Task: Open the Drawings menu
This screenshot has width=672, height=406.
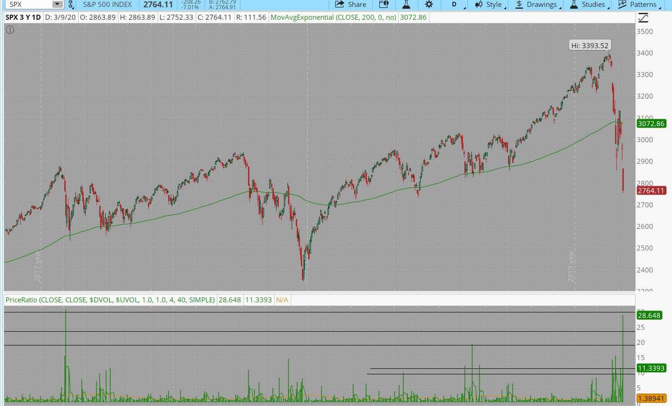Action: 537,5
